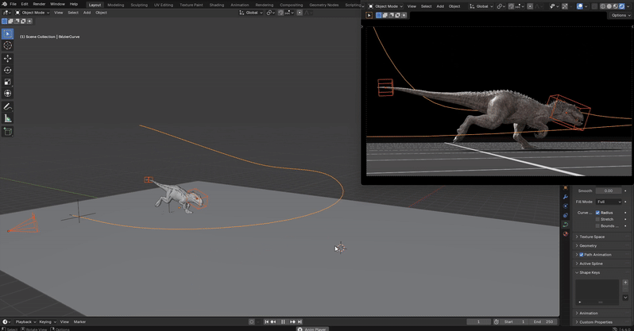Toggle gizmos in right viewport header
This screenshot has width=634, height=331.
pyautogui.click(x=565, y=6)
